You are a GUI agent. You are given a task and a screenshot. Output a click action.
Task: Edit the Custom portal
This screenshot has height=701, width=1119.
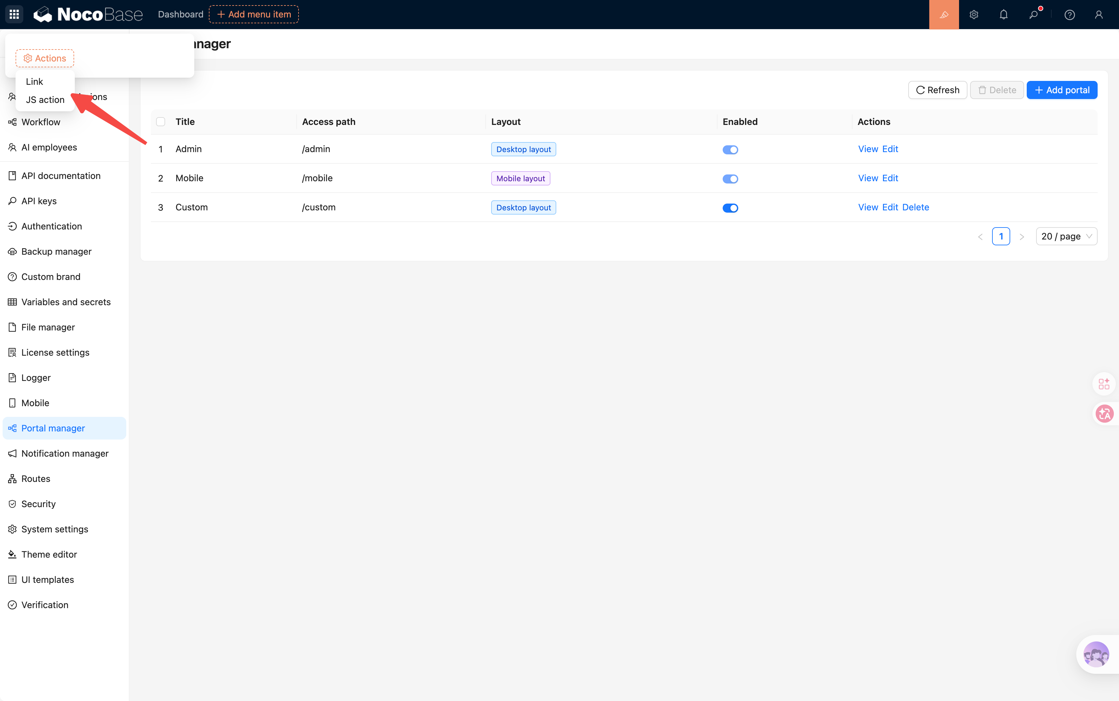[x=890, y=207]
